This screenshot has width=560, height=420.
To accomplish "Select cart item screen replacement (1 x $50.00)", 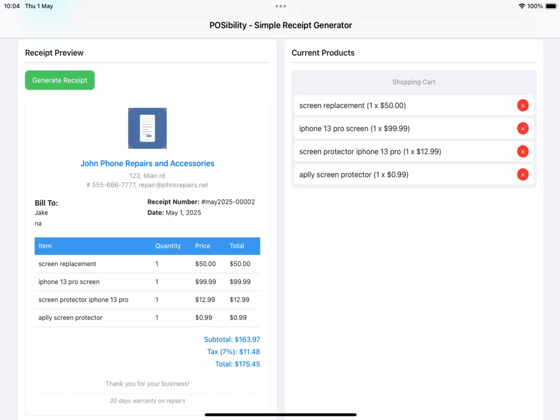I will (x=413, y=106).
